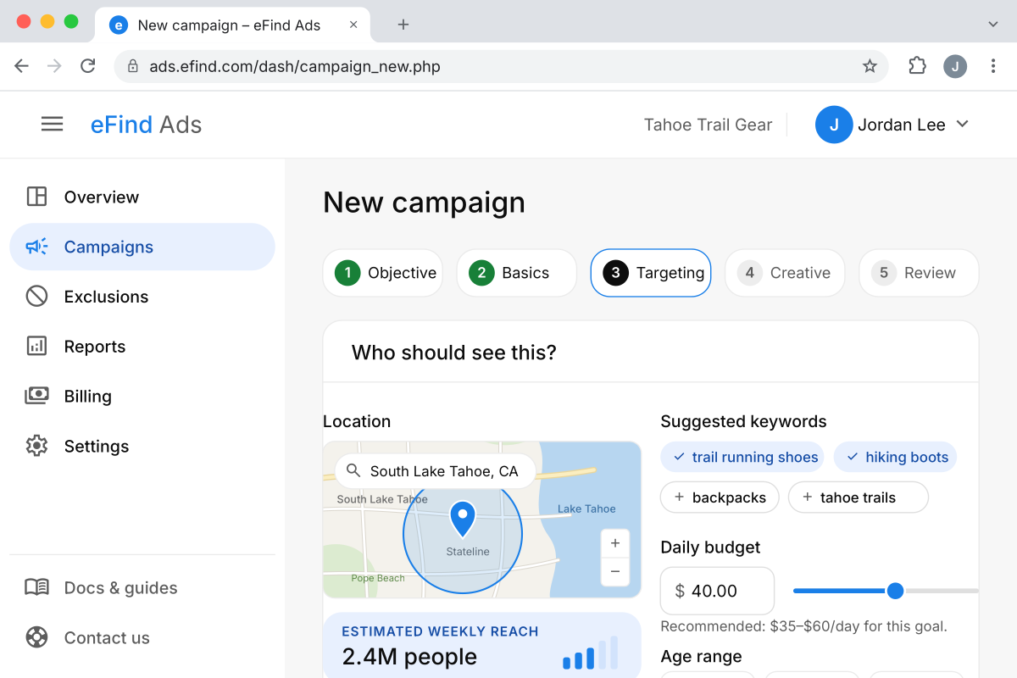Screen dimensions: 1017x678
Task: Open the Chrome three-dot menu
Action: pos(993,66)
